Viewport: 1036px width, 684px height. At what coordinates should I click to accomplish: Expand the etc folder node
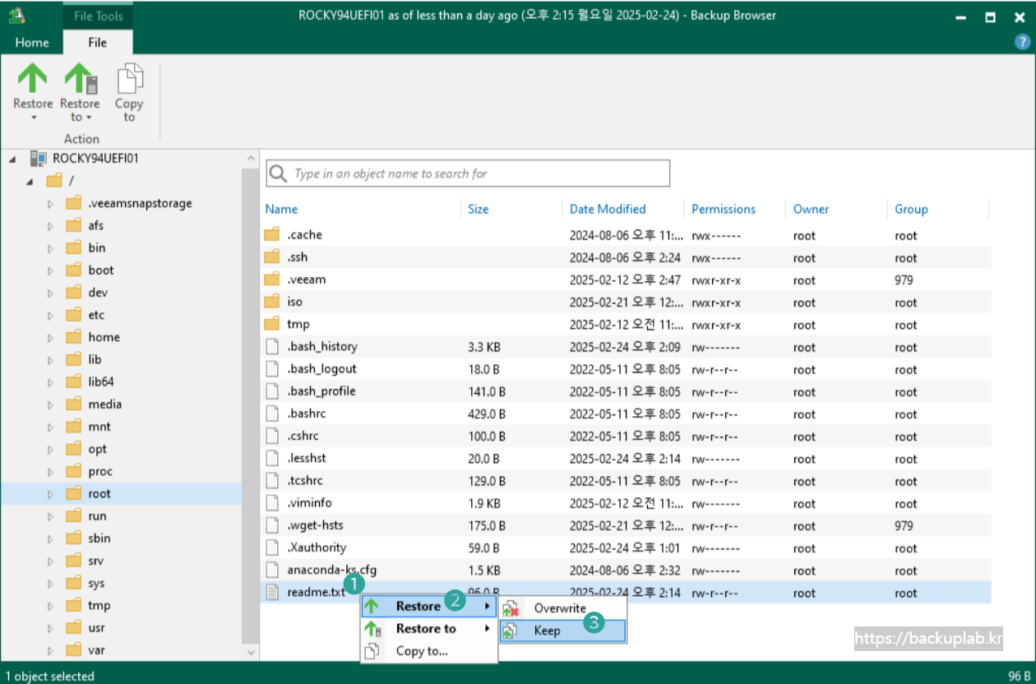[49, 316]
